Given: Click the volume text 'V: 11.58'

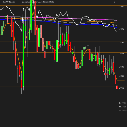Looking at the screenshot, I should tap(123, 107).
